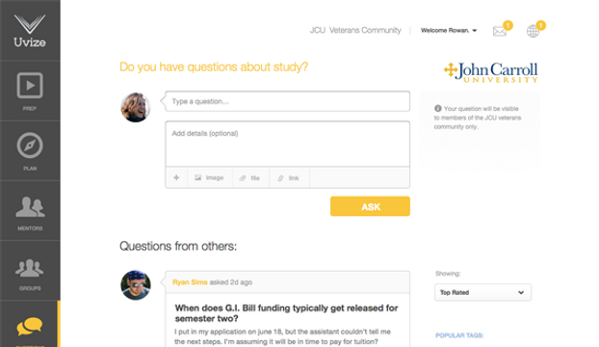
Task: Go to Mentors in the sidebar
Action: [x=30, y=210]
